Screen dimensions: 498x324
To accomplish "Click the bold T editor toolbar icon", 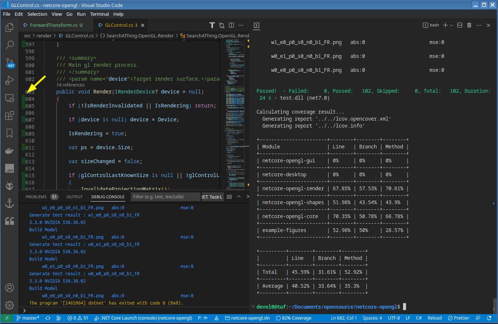I will (212, 25).
